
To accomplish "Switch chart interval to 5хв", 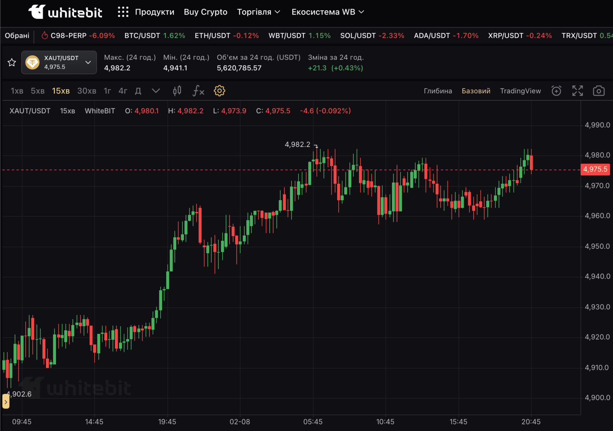I will click(38, 91).
